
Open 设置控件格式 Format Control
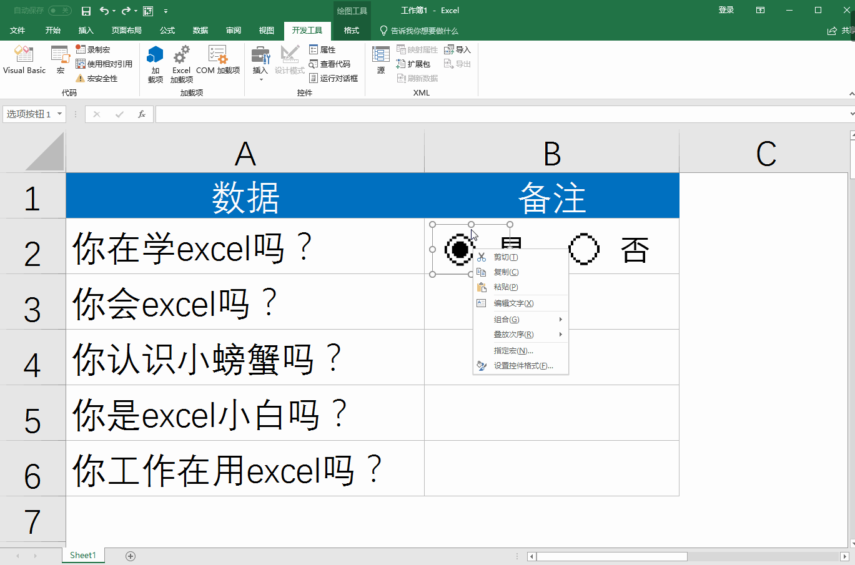pyautogui.click(x=521, y=366)
